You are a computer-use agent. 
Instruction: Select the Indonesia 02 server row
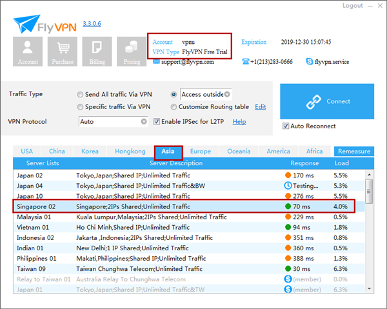189,237
